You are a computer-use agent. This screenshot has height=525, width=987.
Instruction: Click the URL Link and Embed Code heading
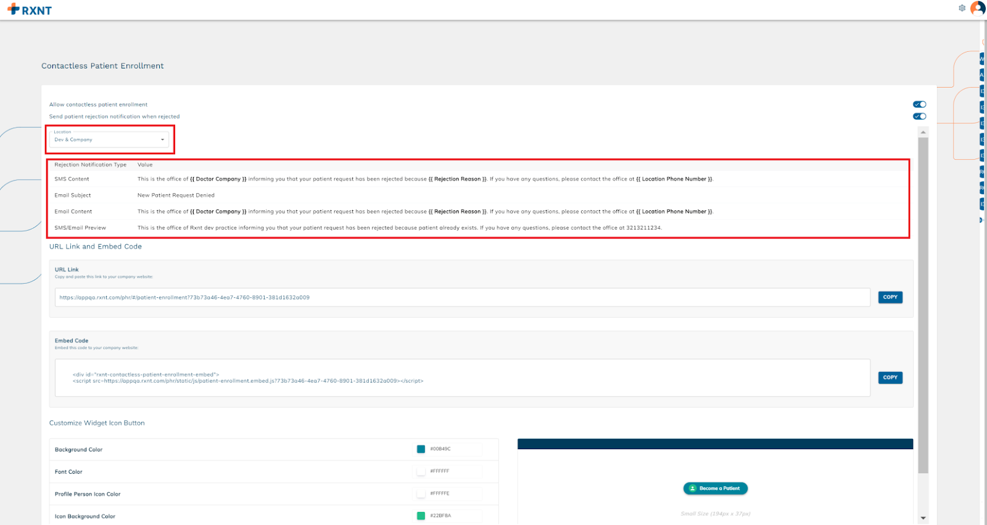[96, 246]
